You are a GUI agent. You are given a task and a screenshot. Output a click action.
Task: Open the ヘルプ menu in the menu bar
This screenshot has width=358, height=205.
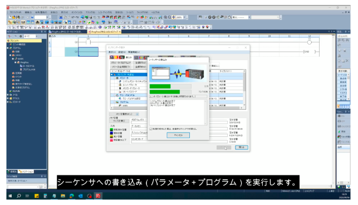(155, 12)
